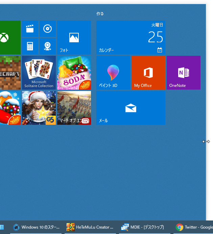The image size is (213, 234).
Task: Switch to the Twitter Google Chrome taskbar window
Action: (x=193, y=227)
